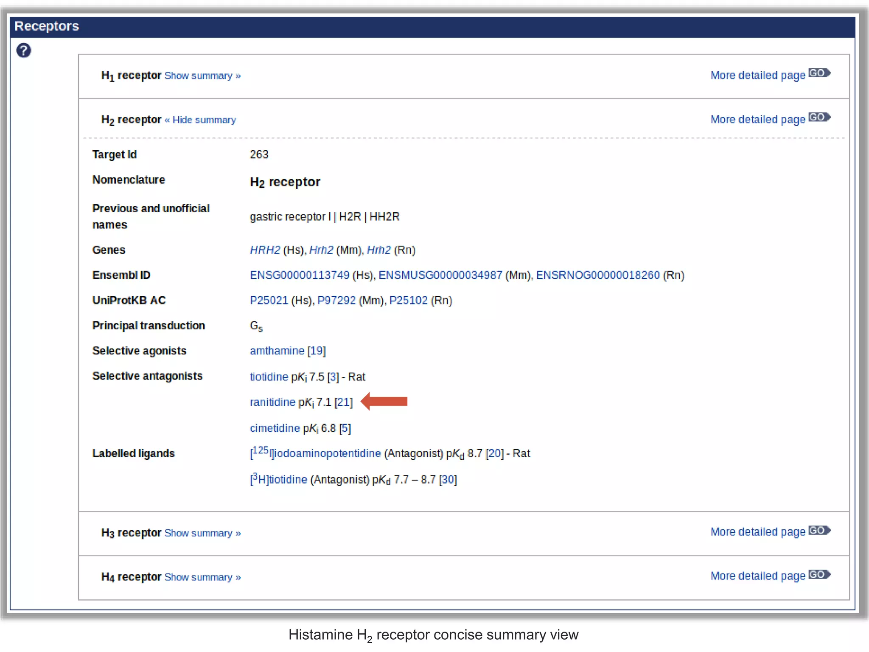Image resolution: width=869 pixels, height=652 pixels.
Task: Click the Selective agonists label
Action: coord(139,351)
